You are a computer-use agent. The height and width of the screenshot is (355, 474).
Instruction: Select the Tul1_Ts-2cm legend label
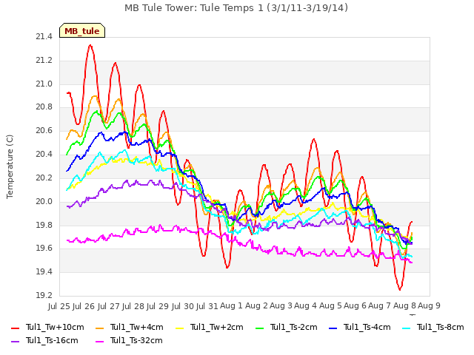click(293, 327)
